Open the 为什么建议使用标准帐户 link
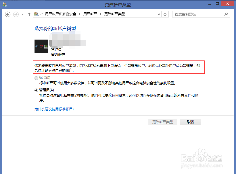 54,109
